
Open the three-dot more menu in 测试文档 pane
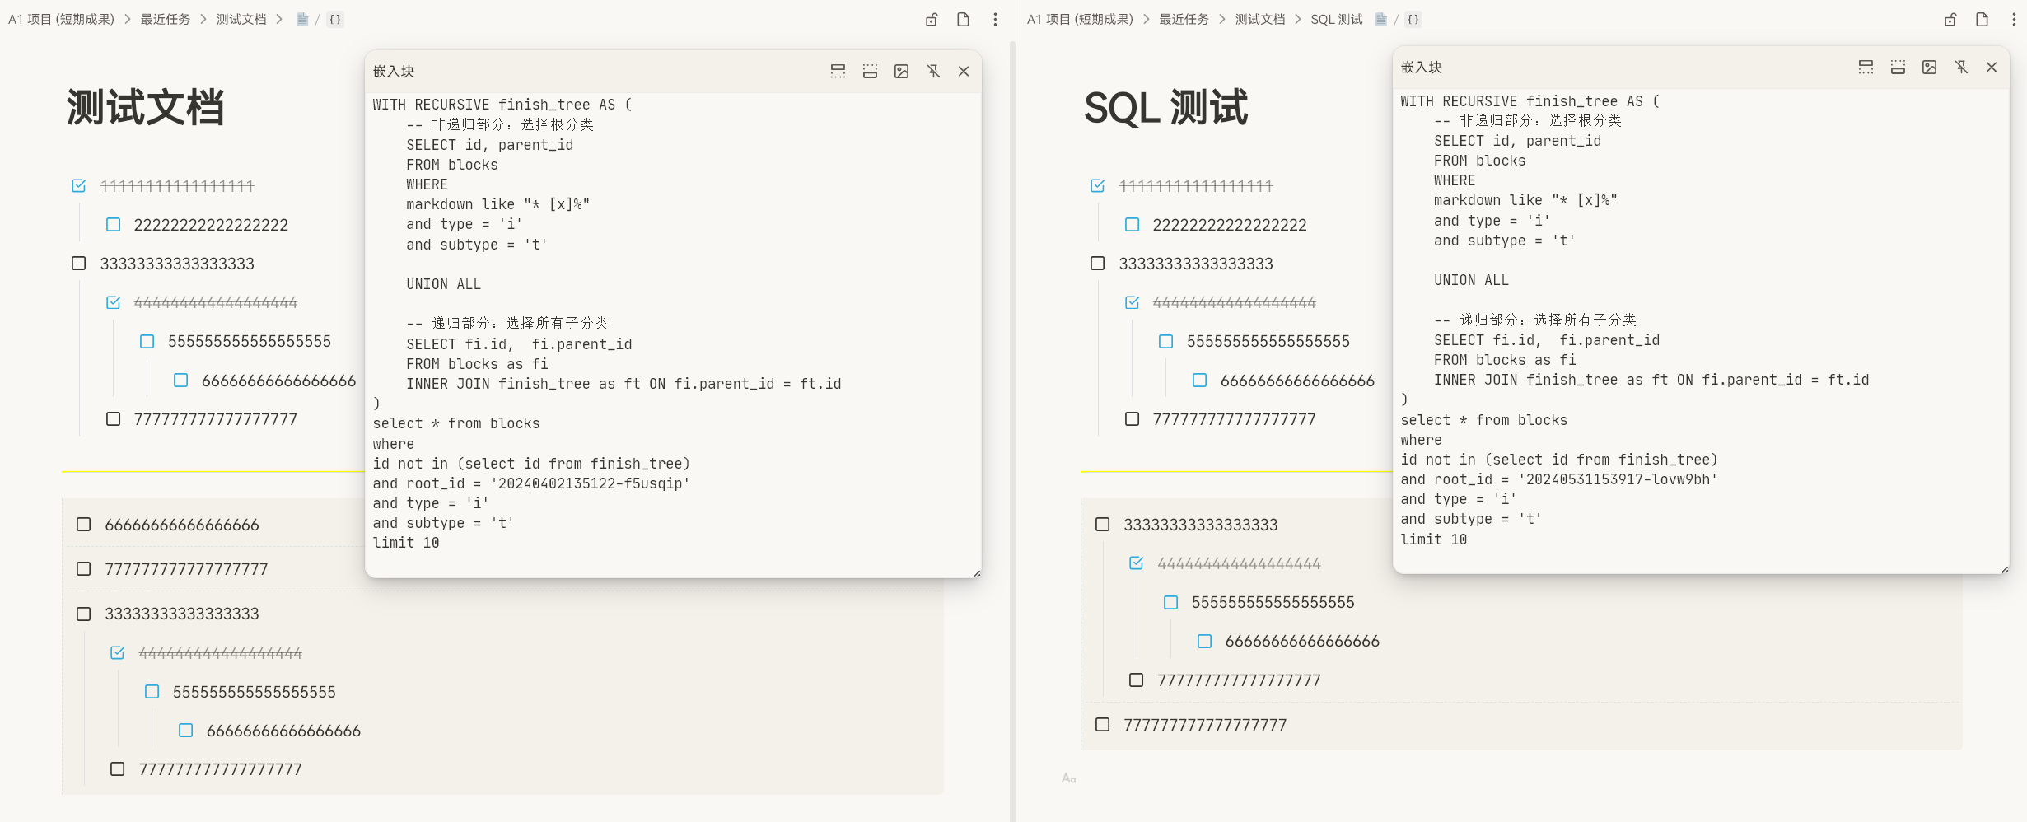tap(995, 20)
